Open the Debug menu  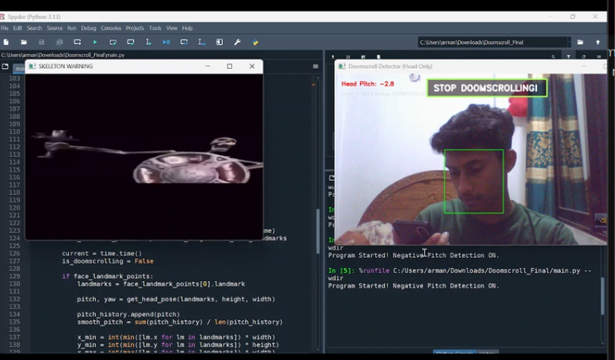pos(88,28)
